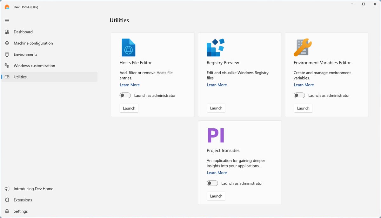Click 'Add, filter or remove Hosts file entries' text
Viewport: 381px width, 218px height.
[146, 75]
